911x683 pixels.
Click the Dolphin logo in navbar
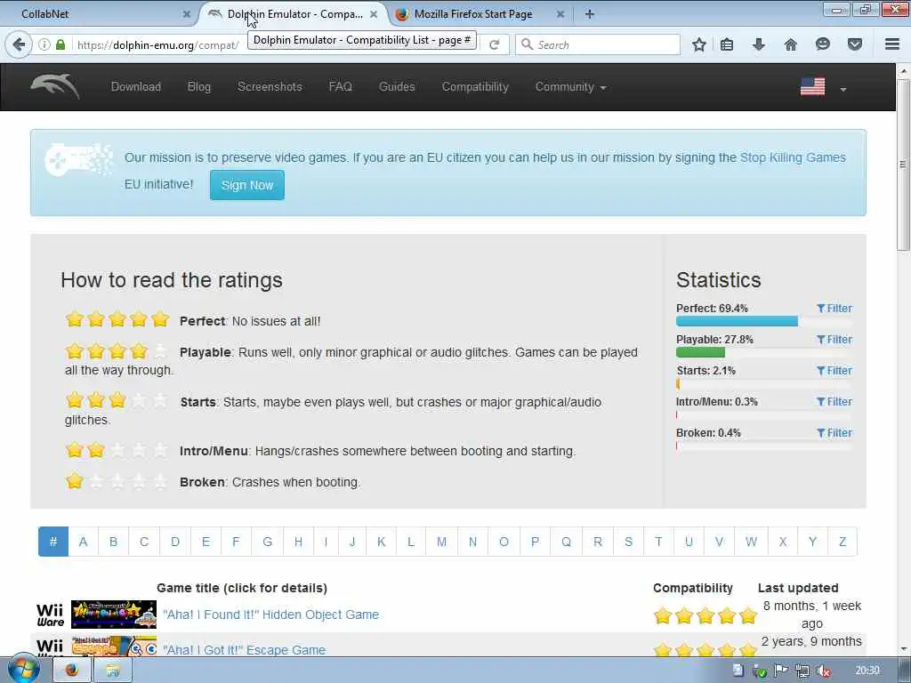click(55, 86)
